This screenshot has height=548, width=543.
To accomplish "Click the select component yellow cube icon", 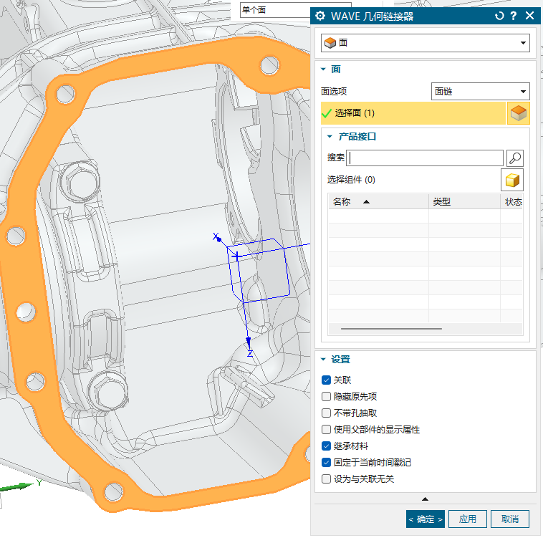I will click(513, 180).
